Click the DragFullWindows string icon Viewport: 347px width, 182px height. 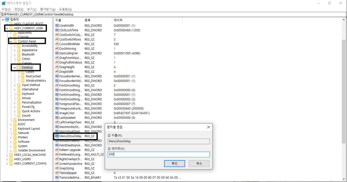pyautogui.click(x=57, y=62)
